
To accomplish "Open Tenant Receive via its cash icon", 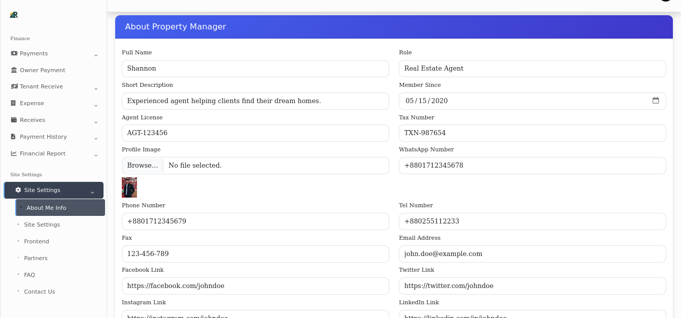I will 14,86.
